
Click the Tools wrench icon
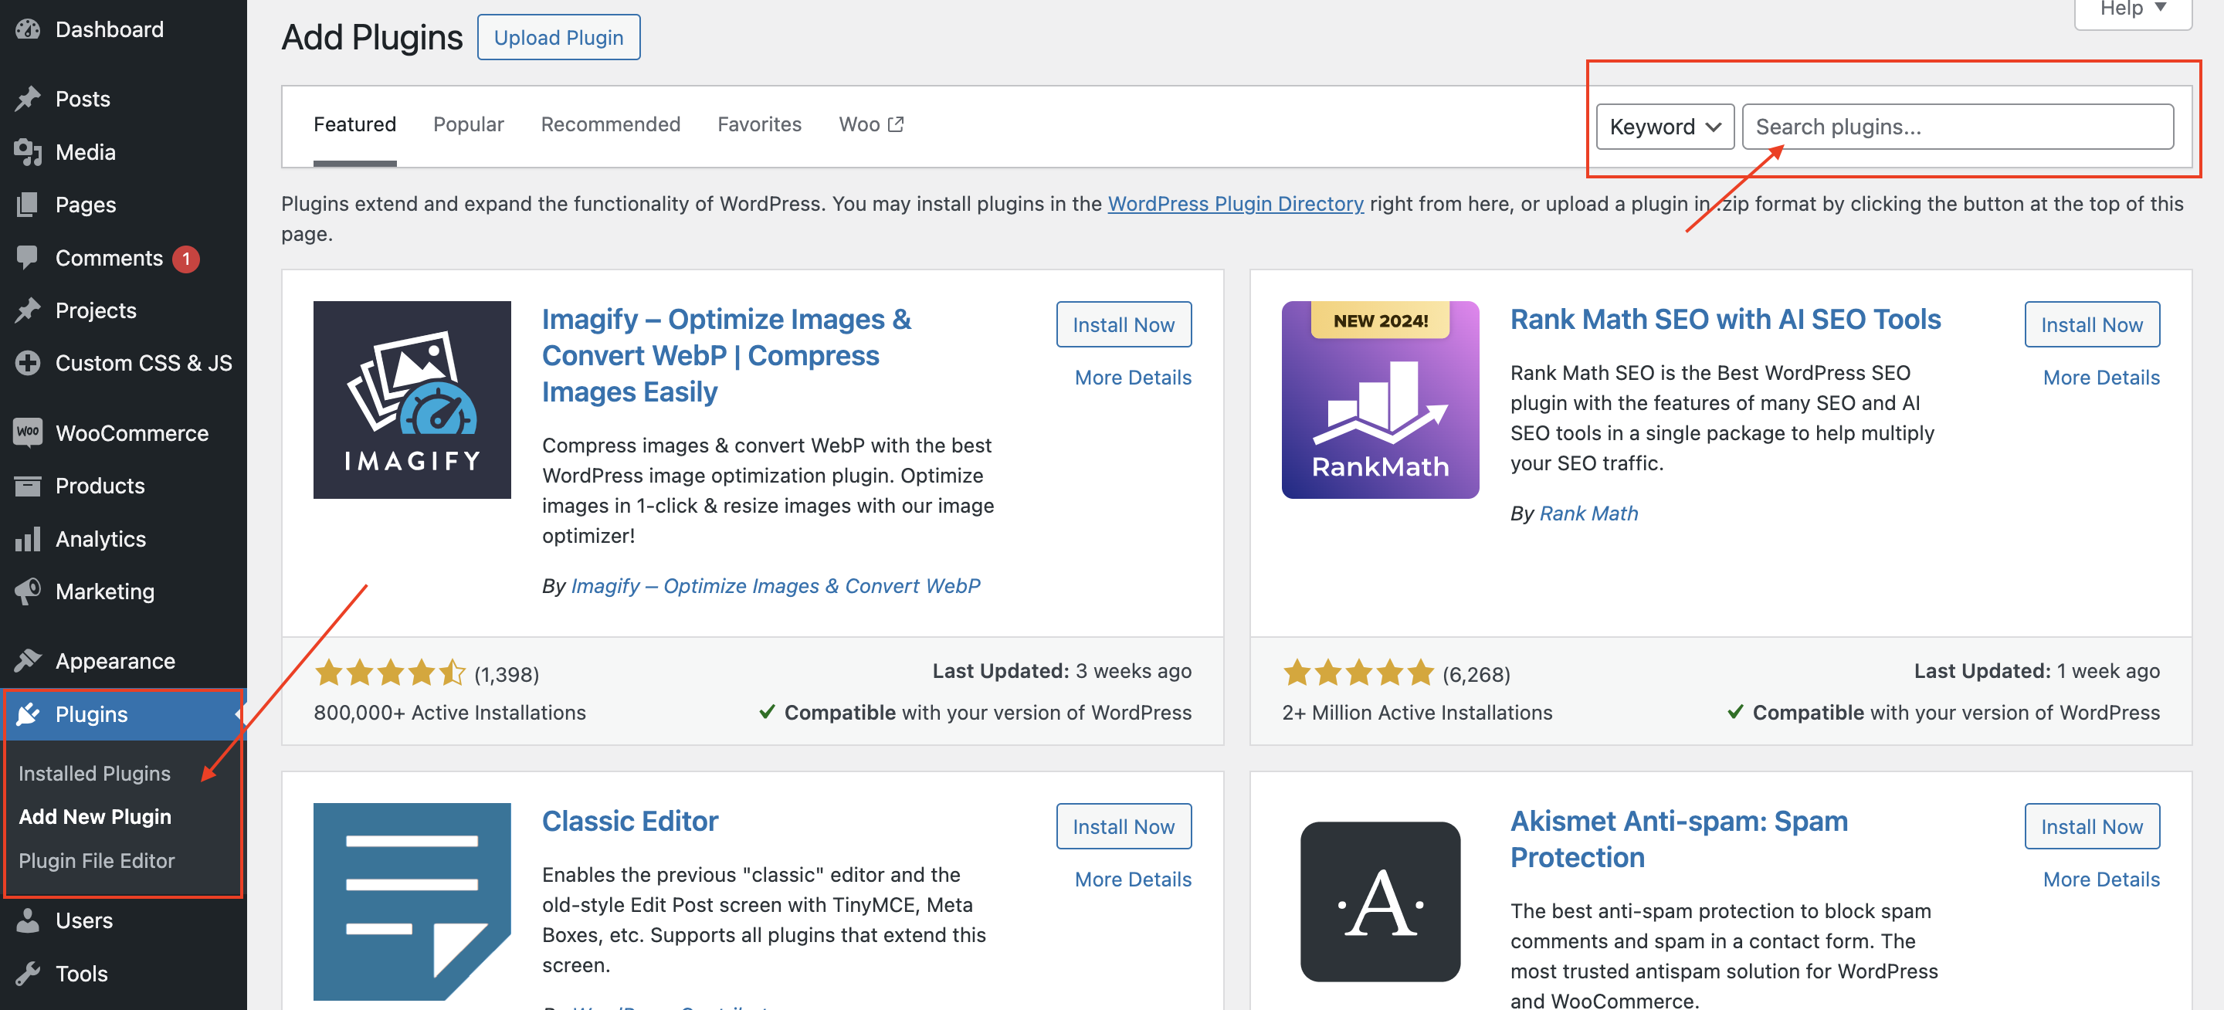29,973
